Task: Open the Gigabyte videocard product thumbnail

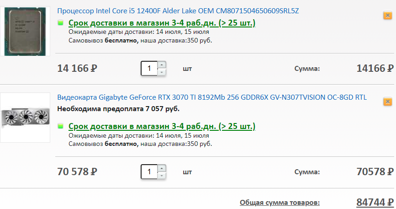Action: (x=25, y=118)
